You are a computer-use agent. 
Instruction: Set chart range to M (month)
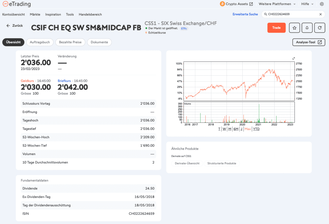(230, 129)
